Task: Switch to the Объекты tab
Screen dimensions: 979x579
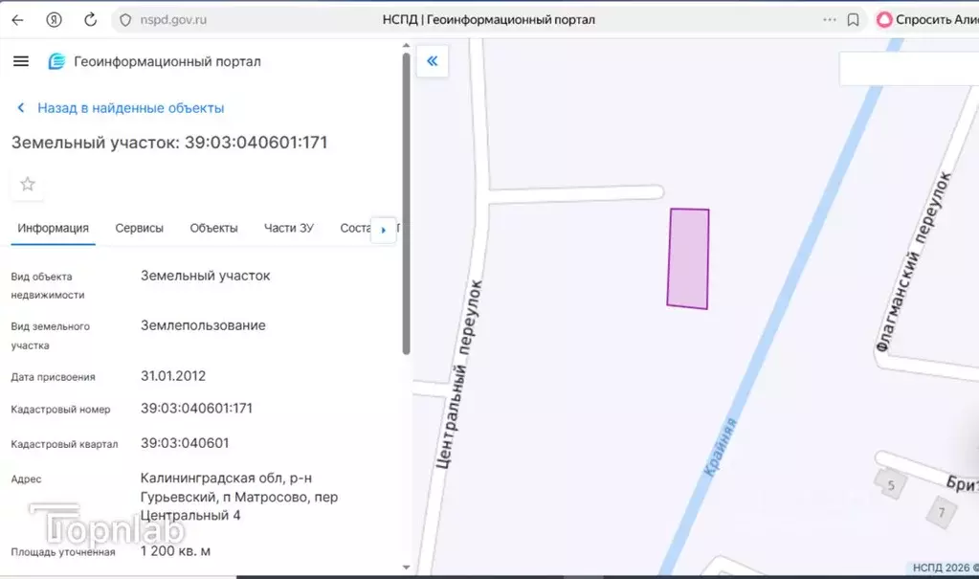Action: point(213,228)
